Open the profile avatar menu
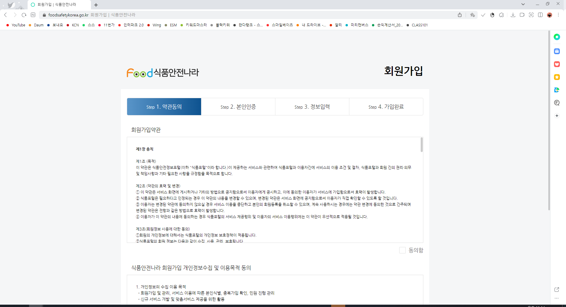566x307 pixels. coord(550,15)
